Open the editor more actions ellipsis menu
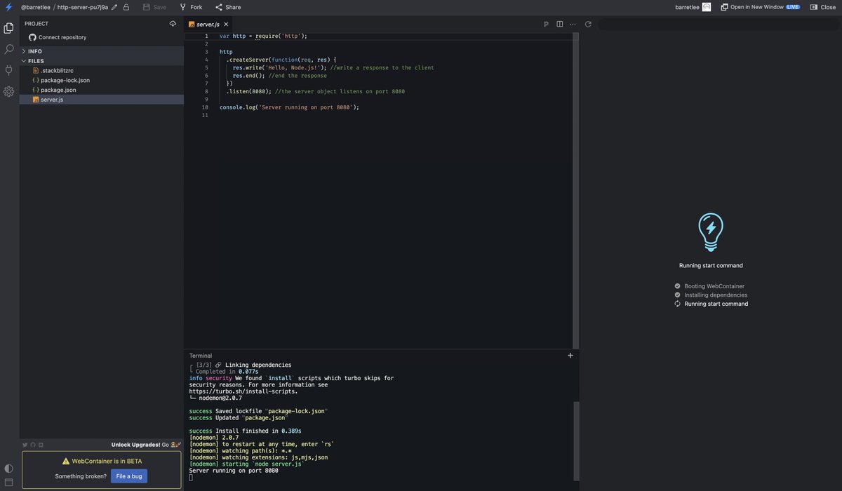The width and height of the screenshot is (842, 491). pyautogui.click(x=573, y=24)
